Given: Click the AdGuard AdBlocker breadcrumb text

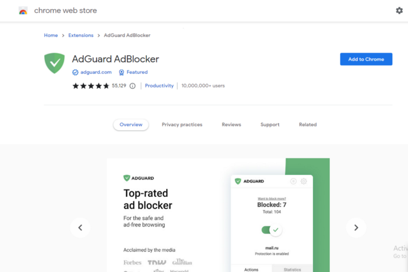Looking at the screenshot, I should tap(127, 35).
